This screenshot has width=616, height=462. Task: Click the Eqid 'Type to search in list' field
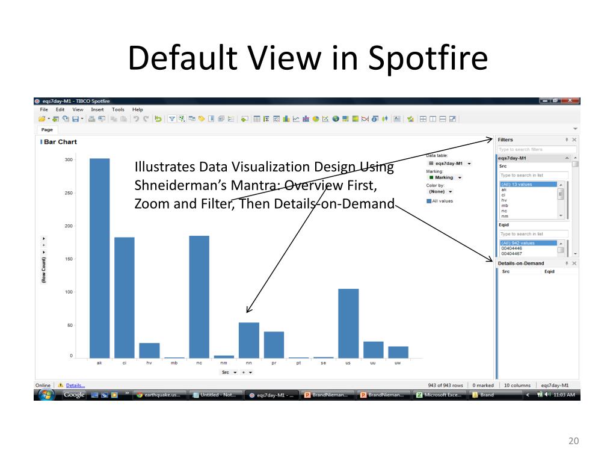click(534, 234)
